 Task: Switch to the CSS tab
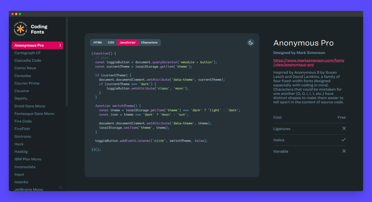[x=111, y=43]
